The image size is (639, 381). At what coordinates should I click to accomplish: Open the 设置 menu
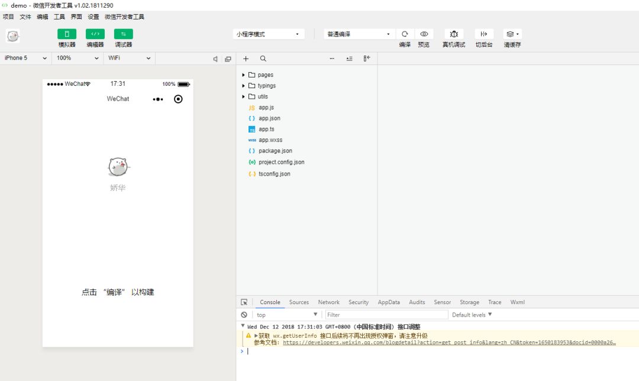click(93, 17)
